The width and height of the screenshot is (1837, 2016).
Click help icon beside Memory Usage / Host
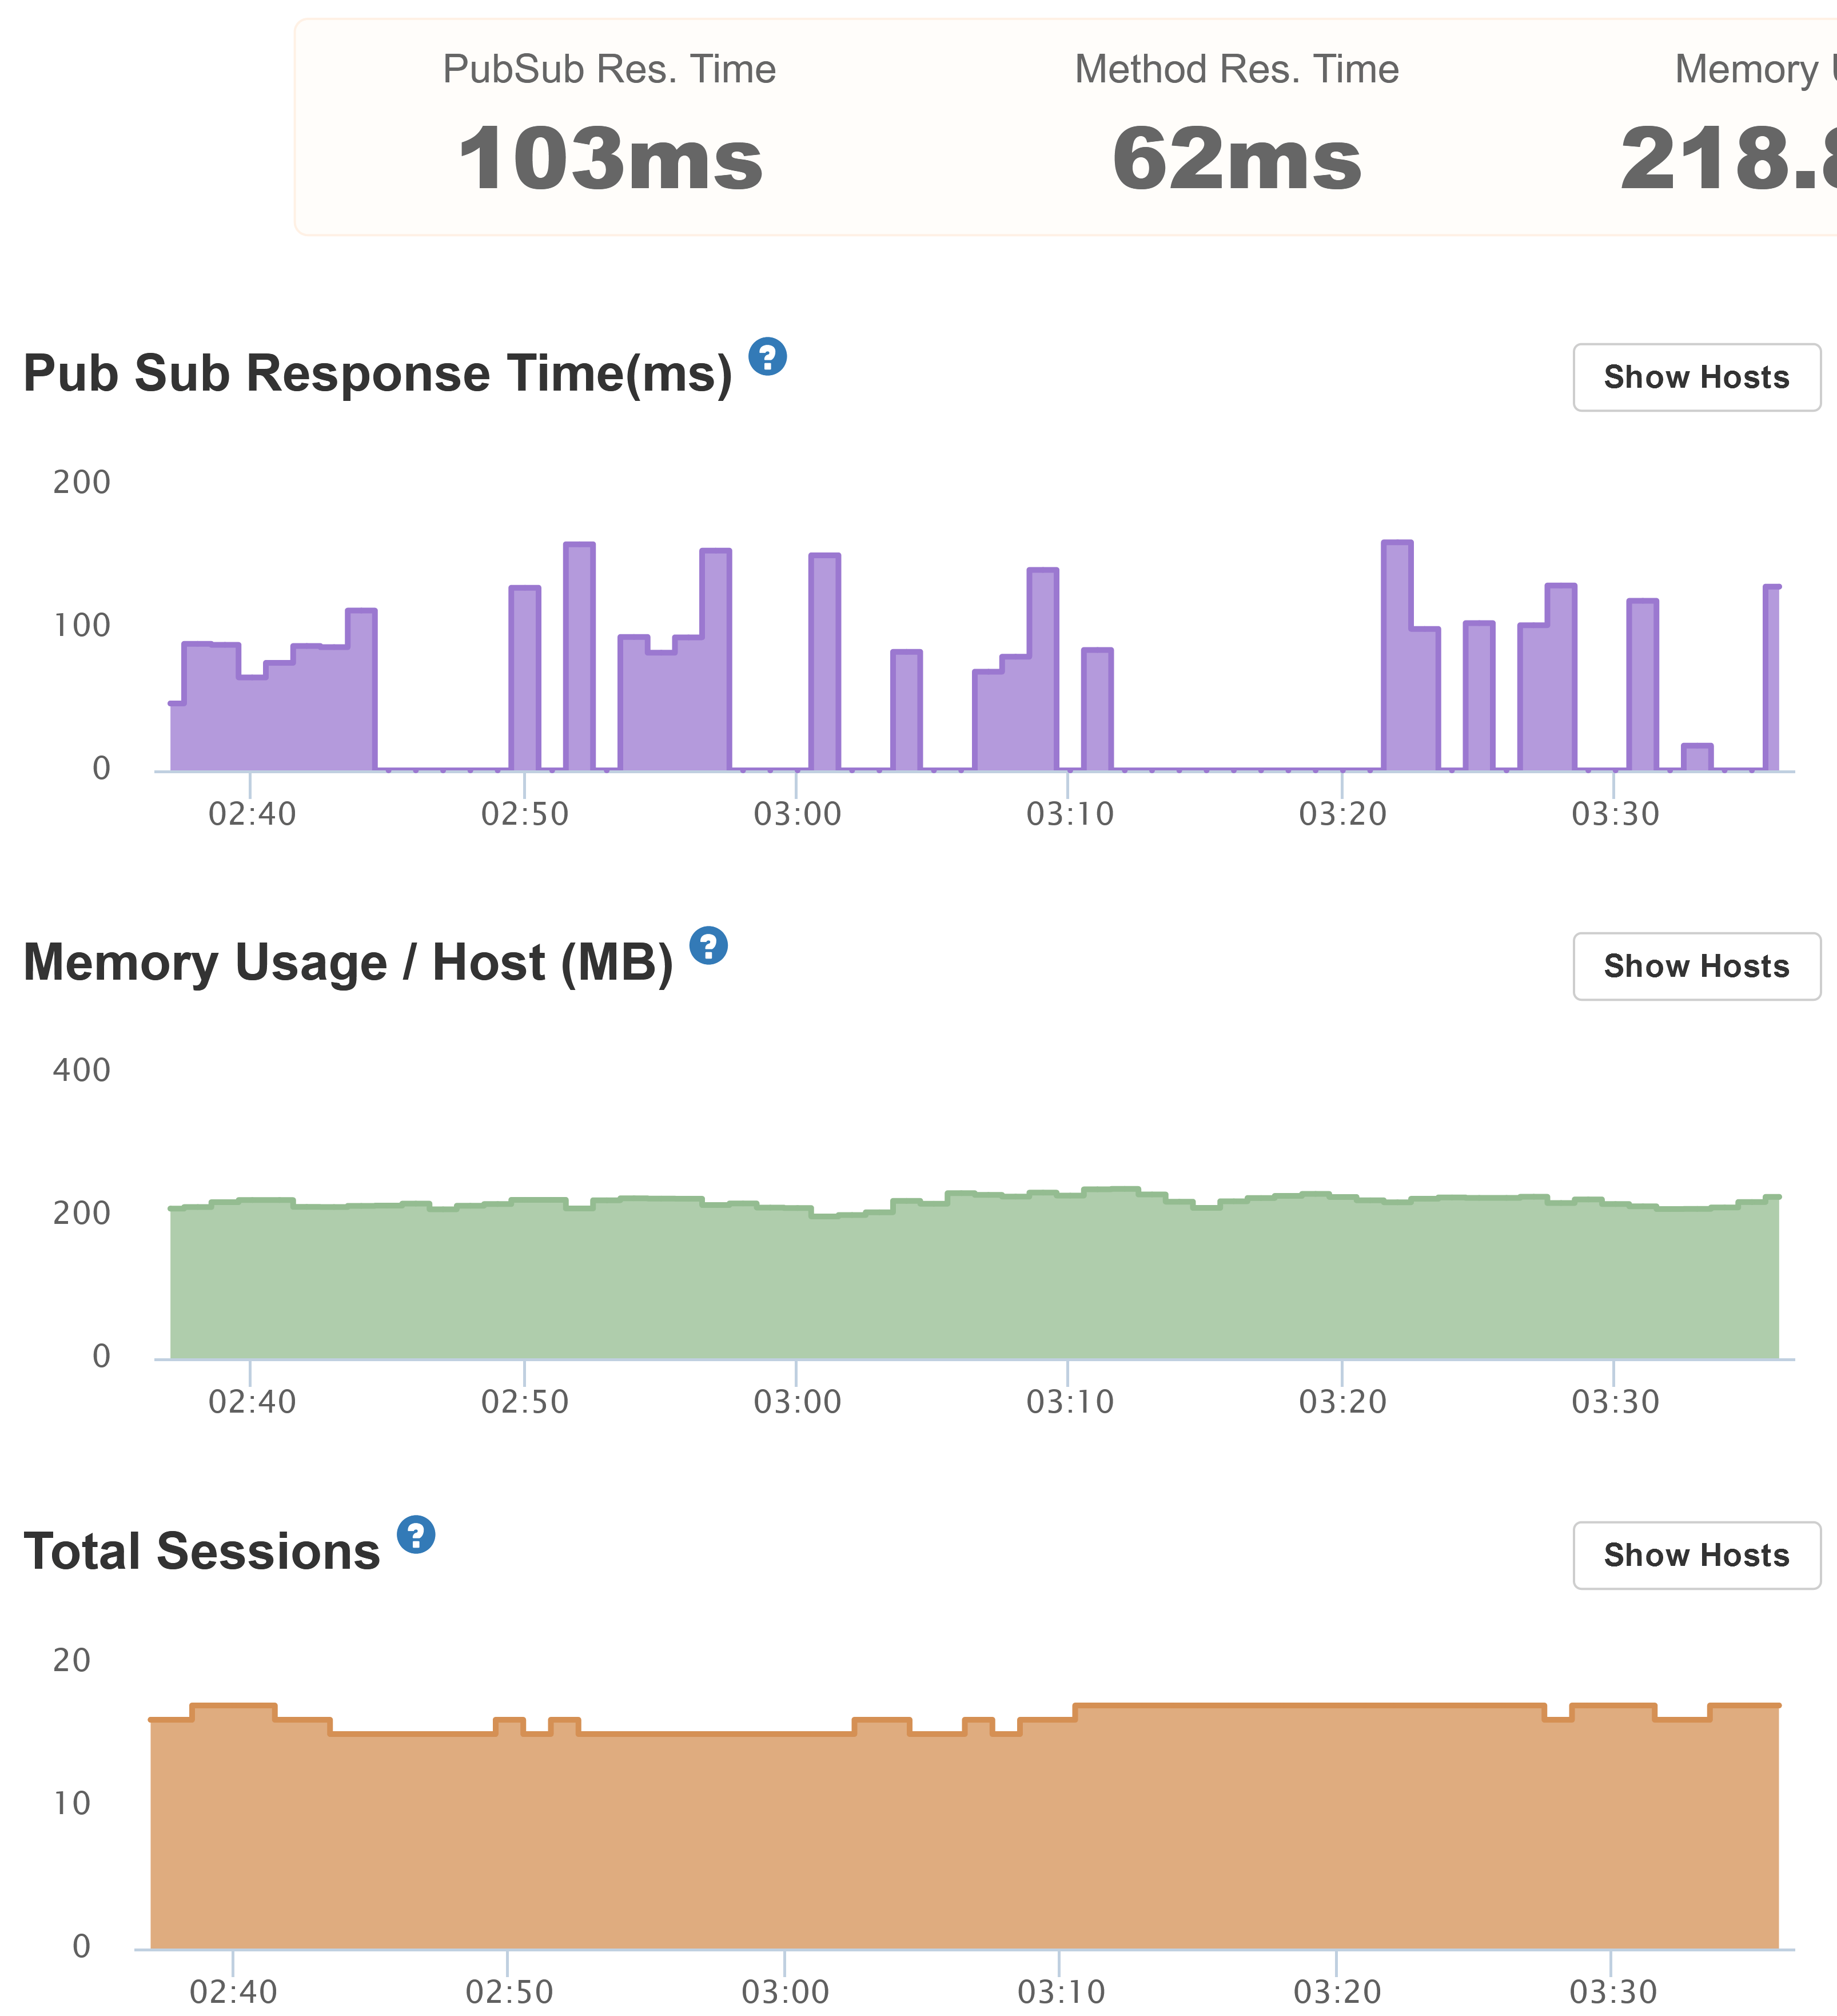(x=708, y=946)
